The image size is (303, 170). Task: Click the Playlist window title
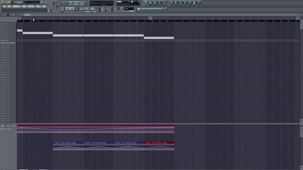pyautogui.click(x=27, y=15)
